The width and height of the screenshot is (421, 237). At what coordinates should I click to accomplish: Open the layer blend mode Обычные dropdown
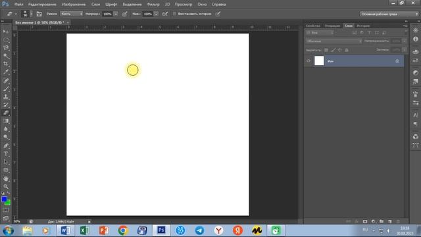[x=334, y=41]
